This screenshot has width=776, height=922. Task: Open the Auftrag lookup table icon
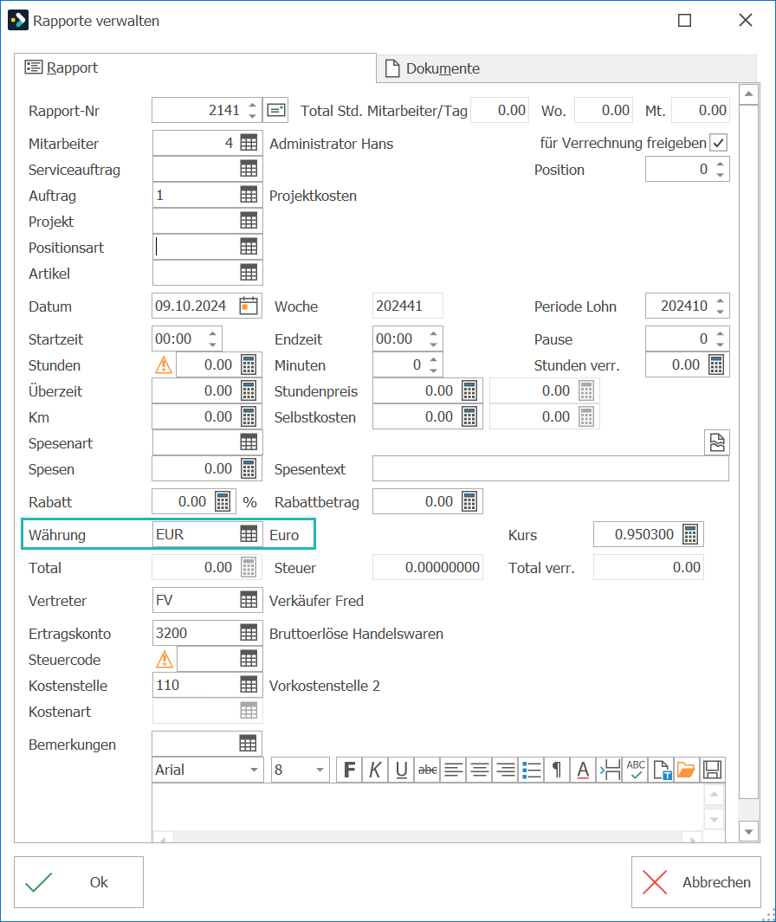tap(249, 195)
